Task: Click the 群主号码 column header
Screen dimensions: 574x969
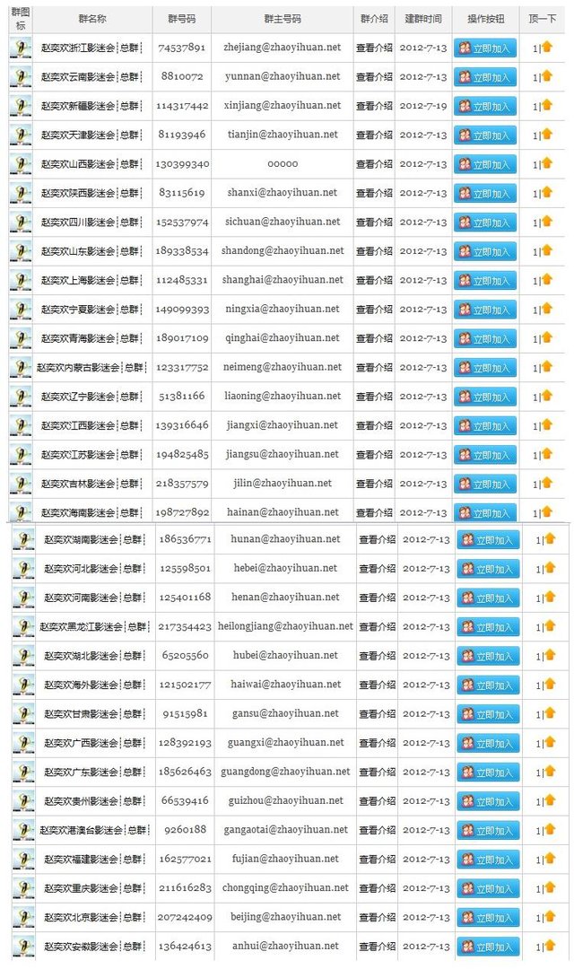Action: pos(283,19)
